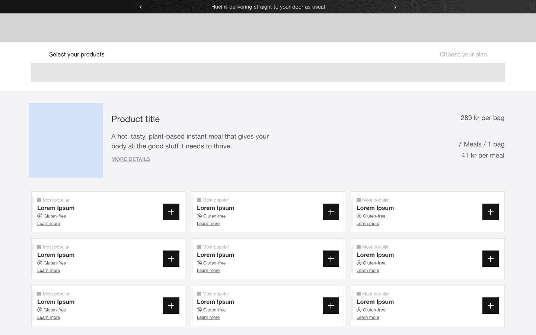Follow Learn more on the middle-row right card
The height and width of the screenshot is (335, 536).
368,271
